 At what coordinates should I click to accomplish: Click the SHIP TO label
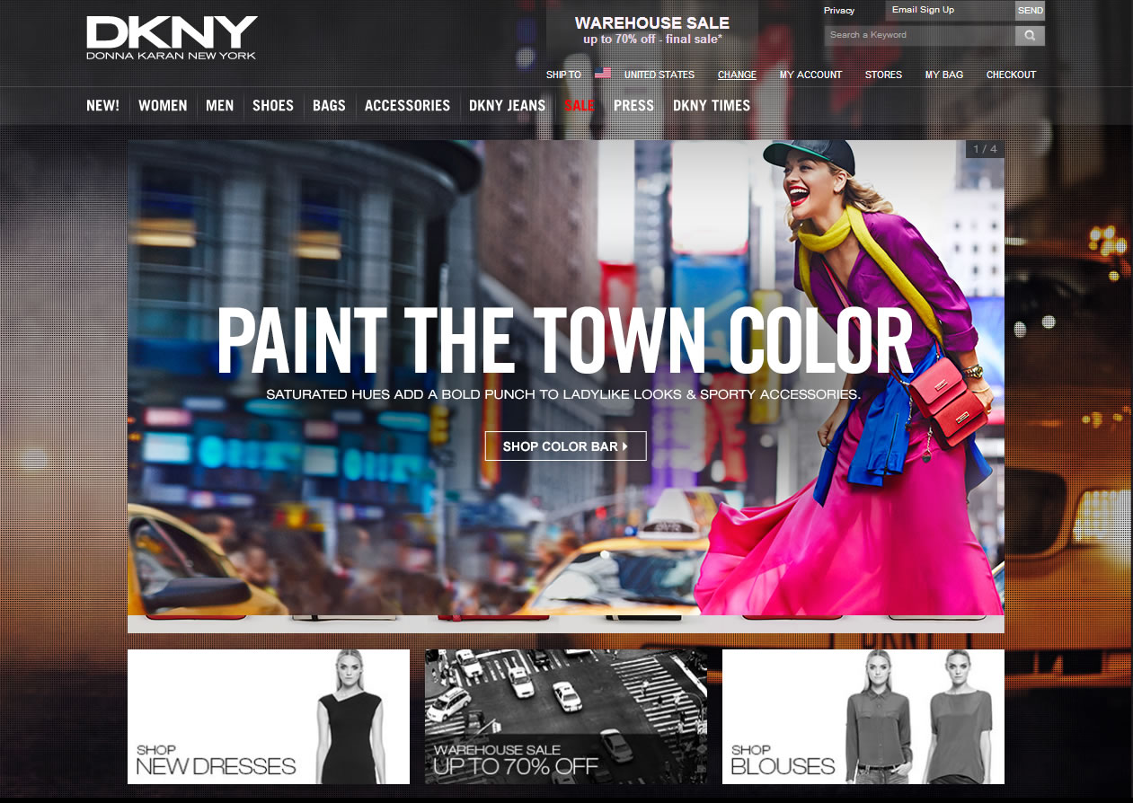click(x=563, y=75)
